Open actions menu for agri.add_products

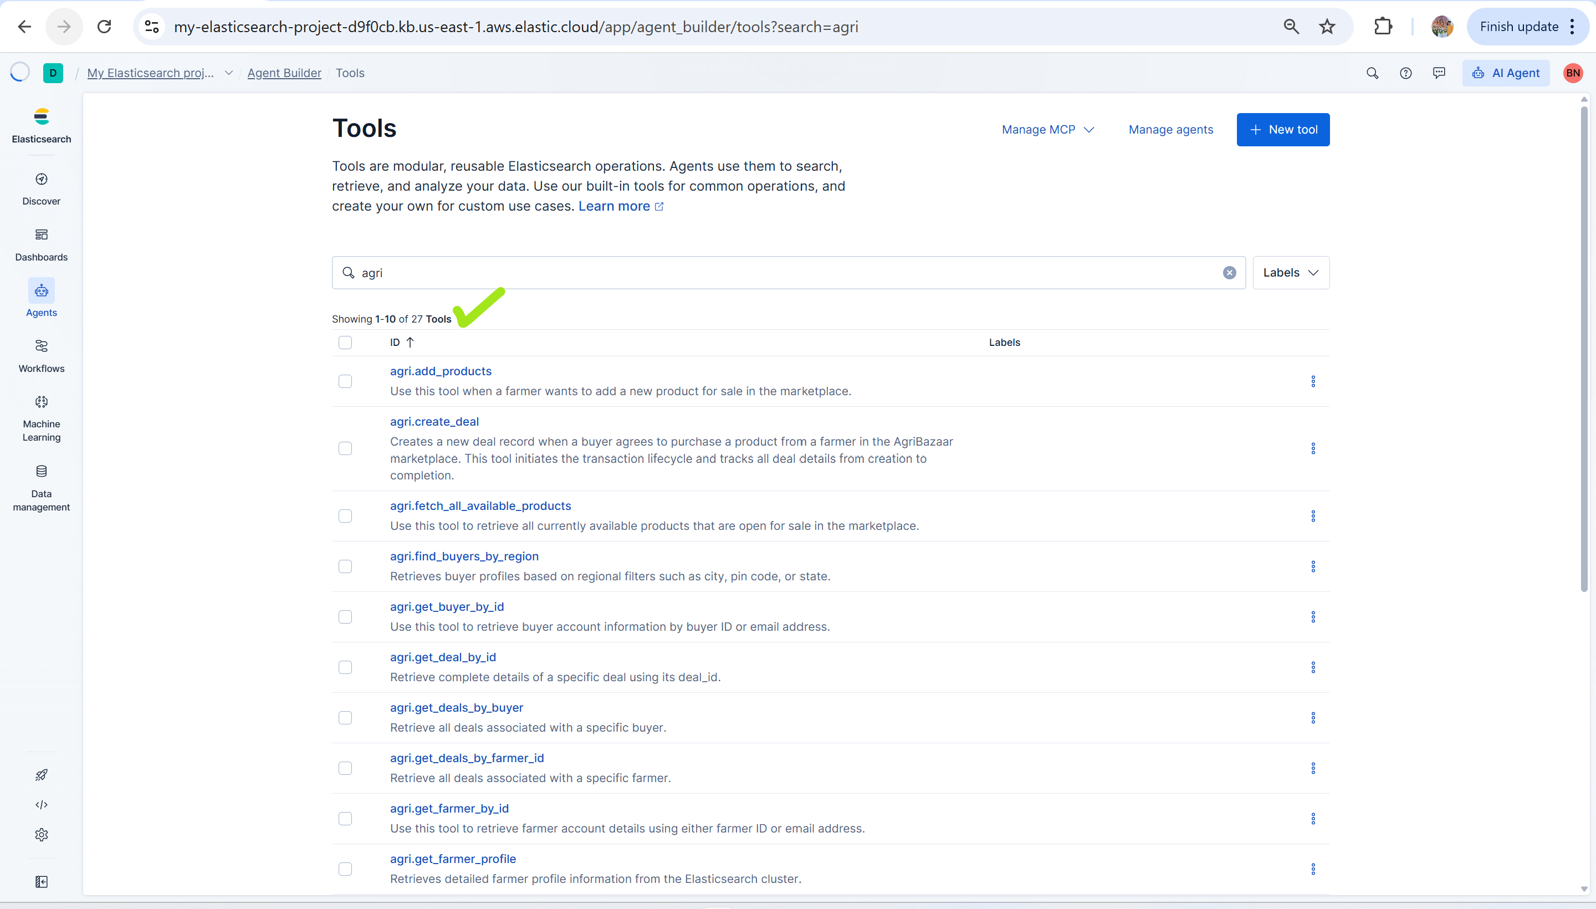tap(1313, 381)
